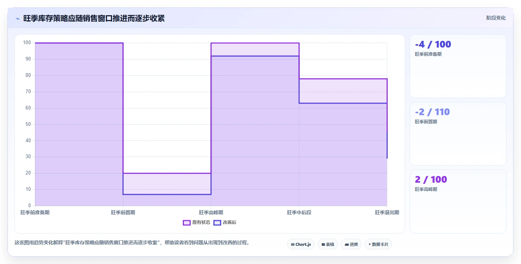Click the lightning icon beside the title
Viewport: 521px width, 264px height.
pos(18,19)
